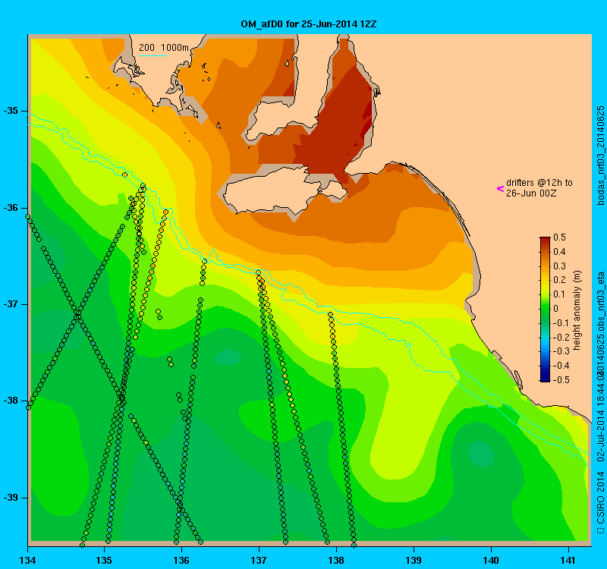
Task: Click the '-35' latitude axis label
Action: [x=11, y=111]
